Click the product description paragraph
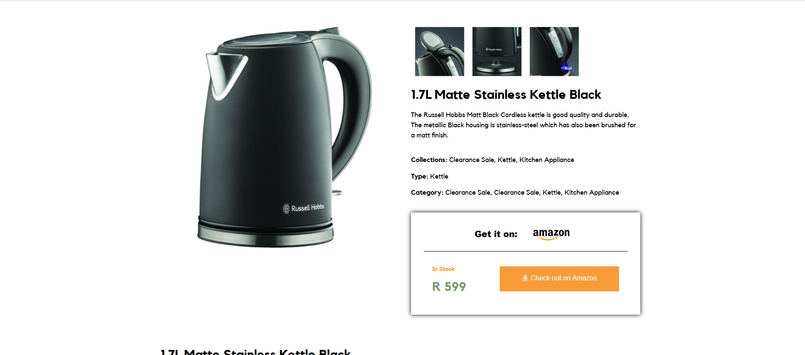The image size is (805, 355). coord(524,125)
